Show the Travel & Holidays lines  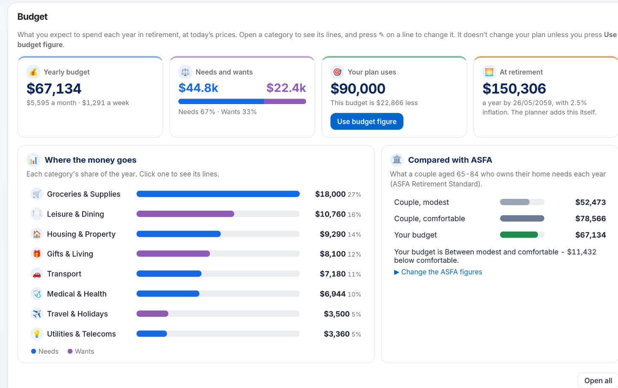point(196,314)
